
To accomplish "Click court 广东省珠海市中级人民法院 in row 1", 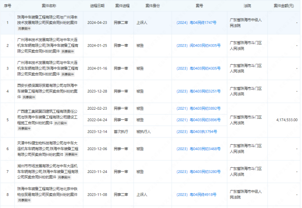I will click(x=246, y=23).
